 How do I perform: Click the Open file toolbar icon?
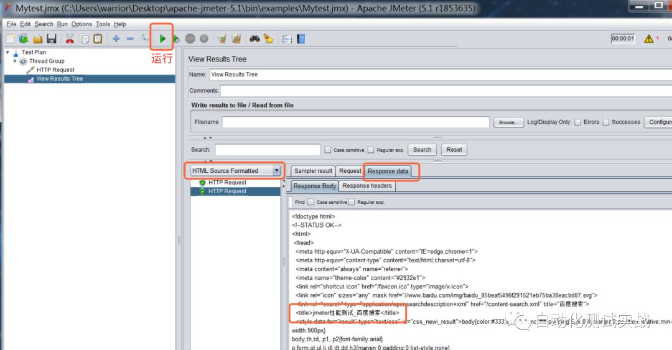[x=38, y=39]
